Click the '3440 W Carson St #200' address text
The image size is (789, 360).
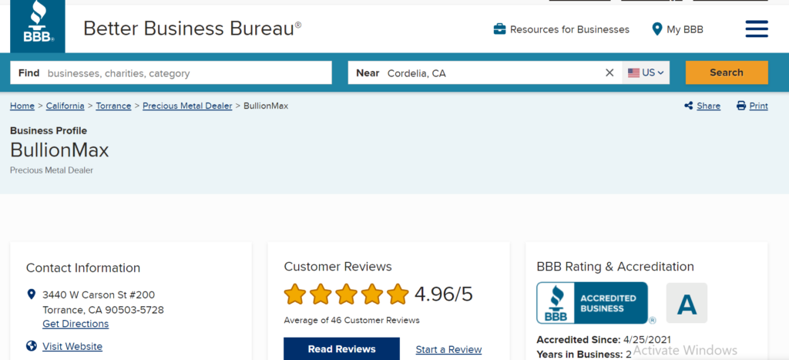pos(99,294)
